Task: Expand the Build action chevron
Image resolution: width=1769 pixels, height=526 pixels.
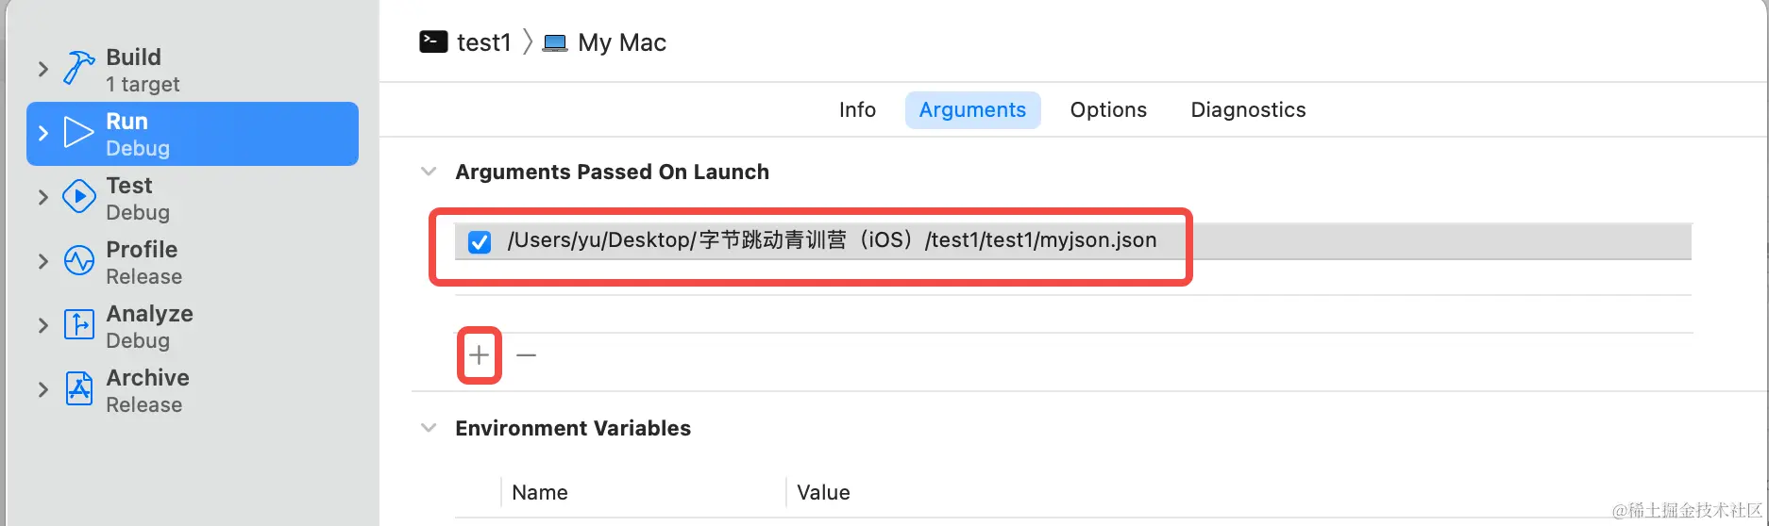Action: click(x=42, y=69)
